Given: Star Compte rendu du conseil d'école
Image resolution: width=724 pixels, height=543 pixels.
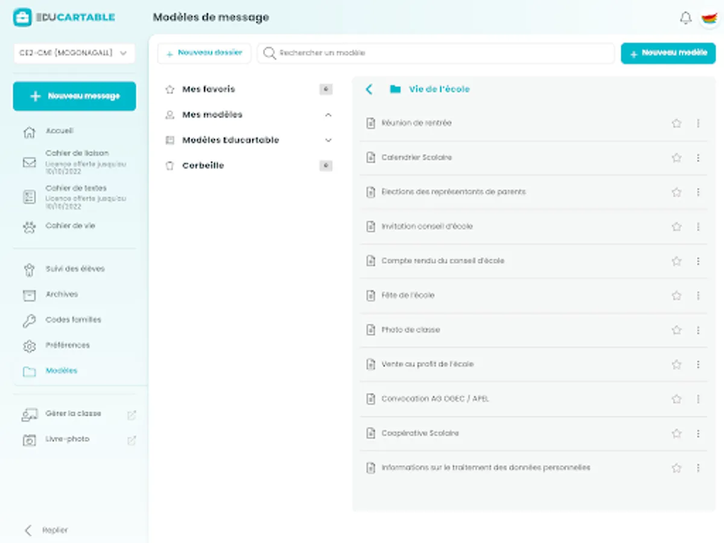Looking at the screenshot, I should tap(676, 261).
